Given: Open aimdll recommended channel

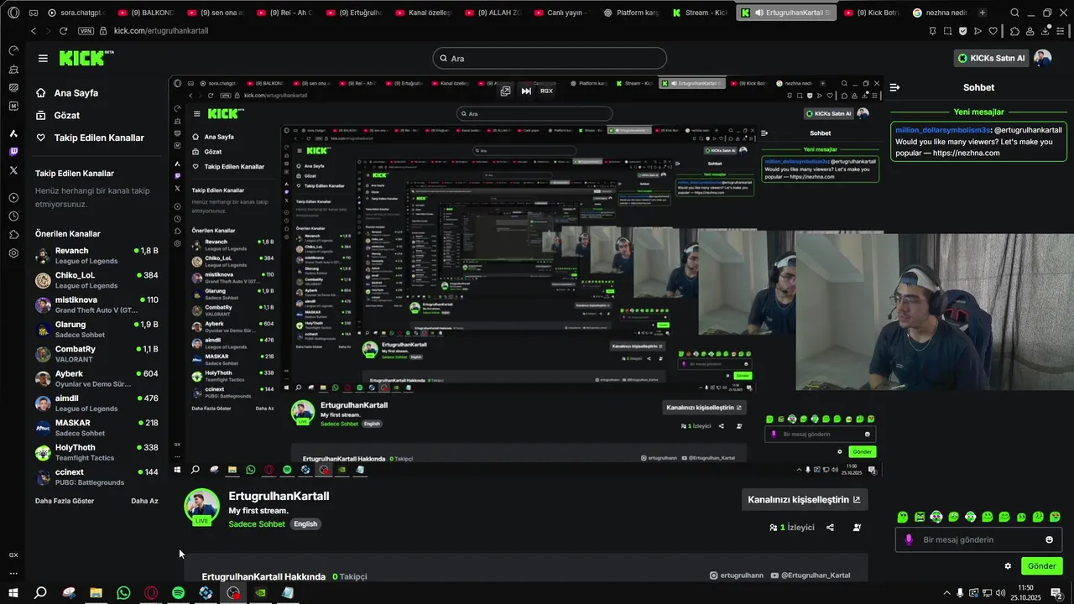Looking at the screenshot, I should 96,404.
